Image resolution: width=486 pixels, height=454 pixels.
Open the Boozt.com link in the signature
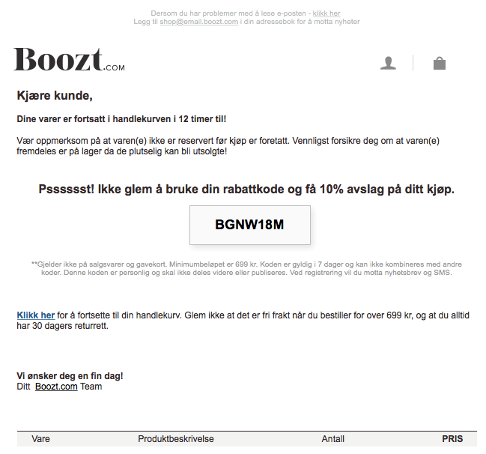point(56,387)
